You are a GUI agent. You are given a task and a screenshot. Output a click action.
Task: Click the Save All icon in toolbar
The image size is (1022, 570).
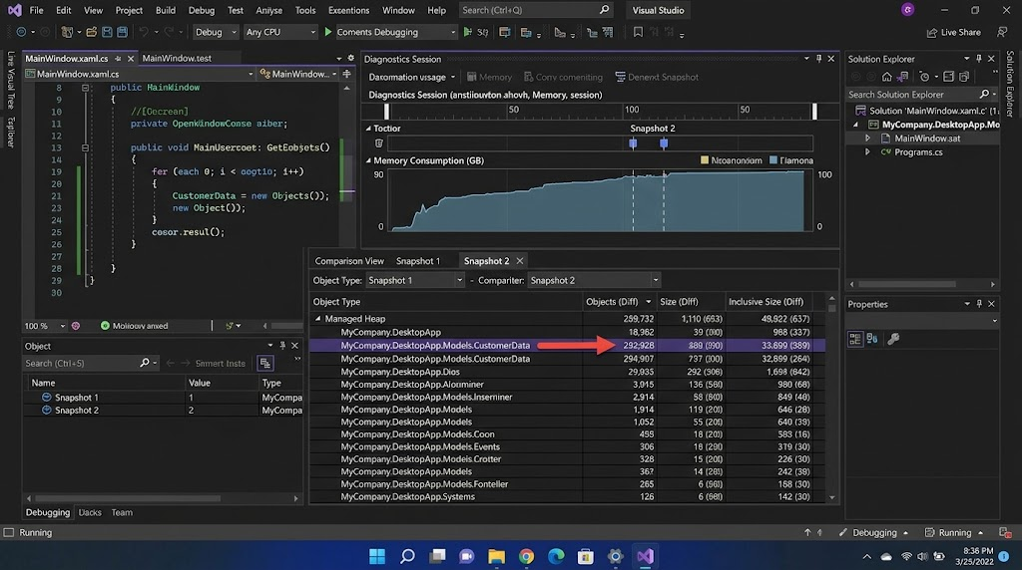[122, 32]
